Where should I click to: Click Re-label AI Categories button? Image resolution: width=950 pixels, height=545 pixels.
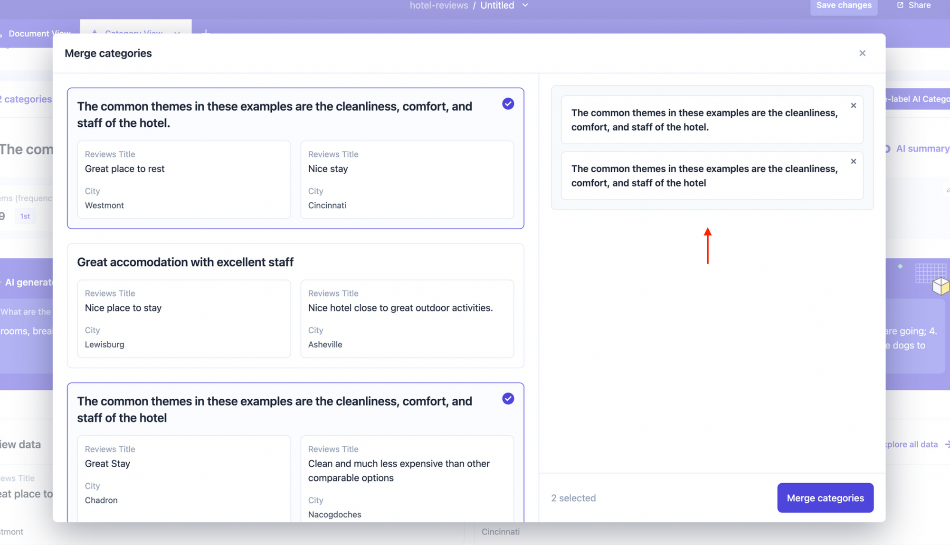click(918, 99)
